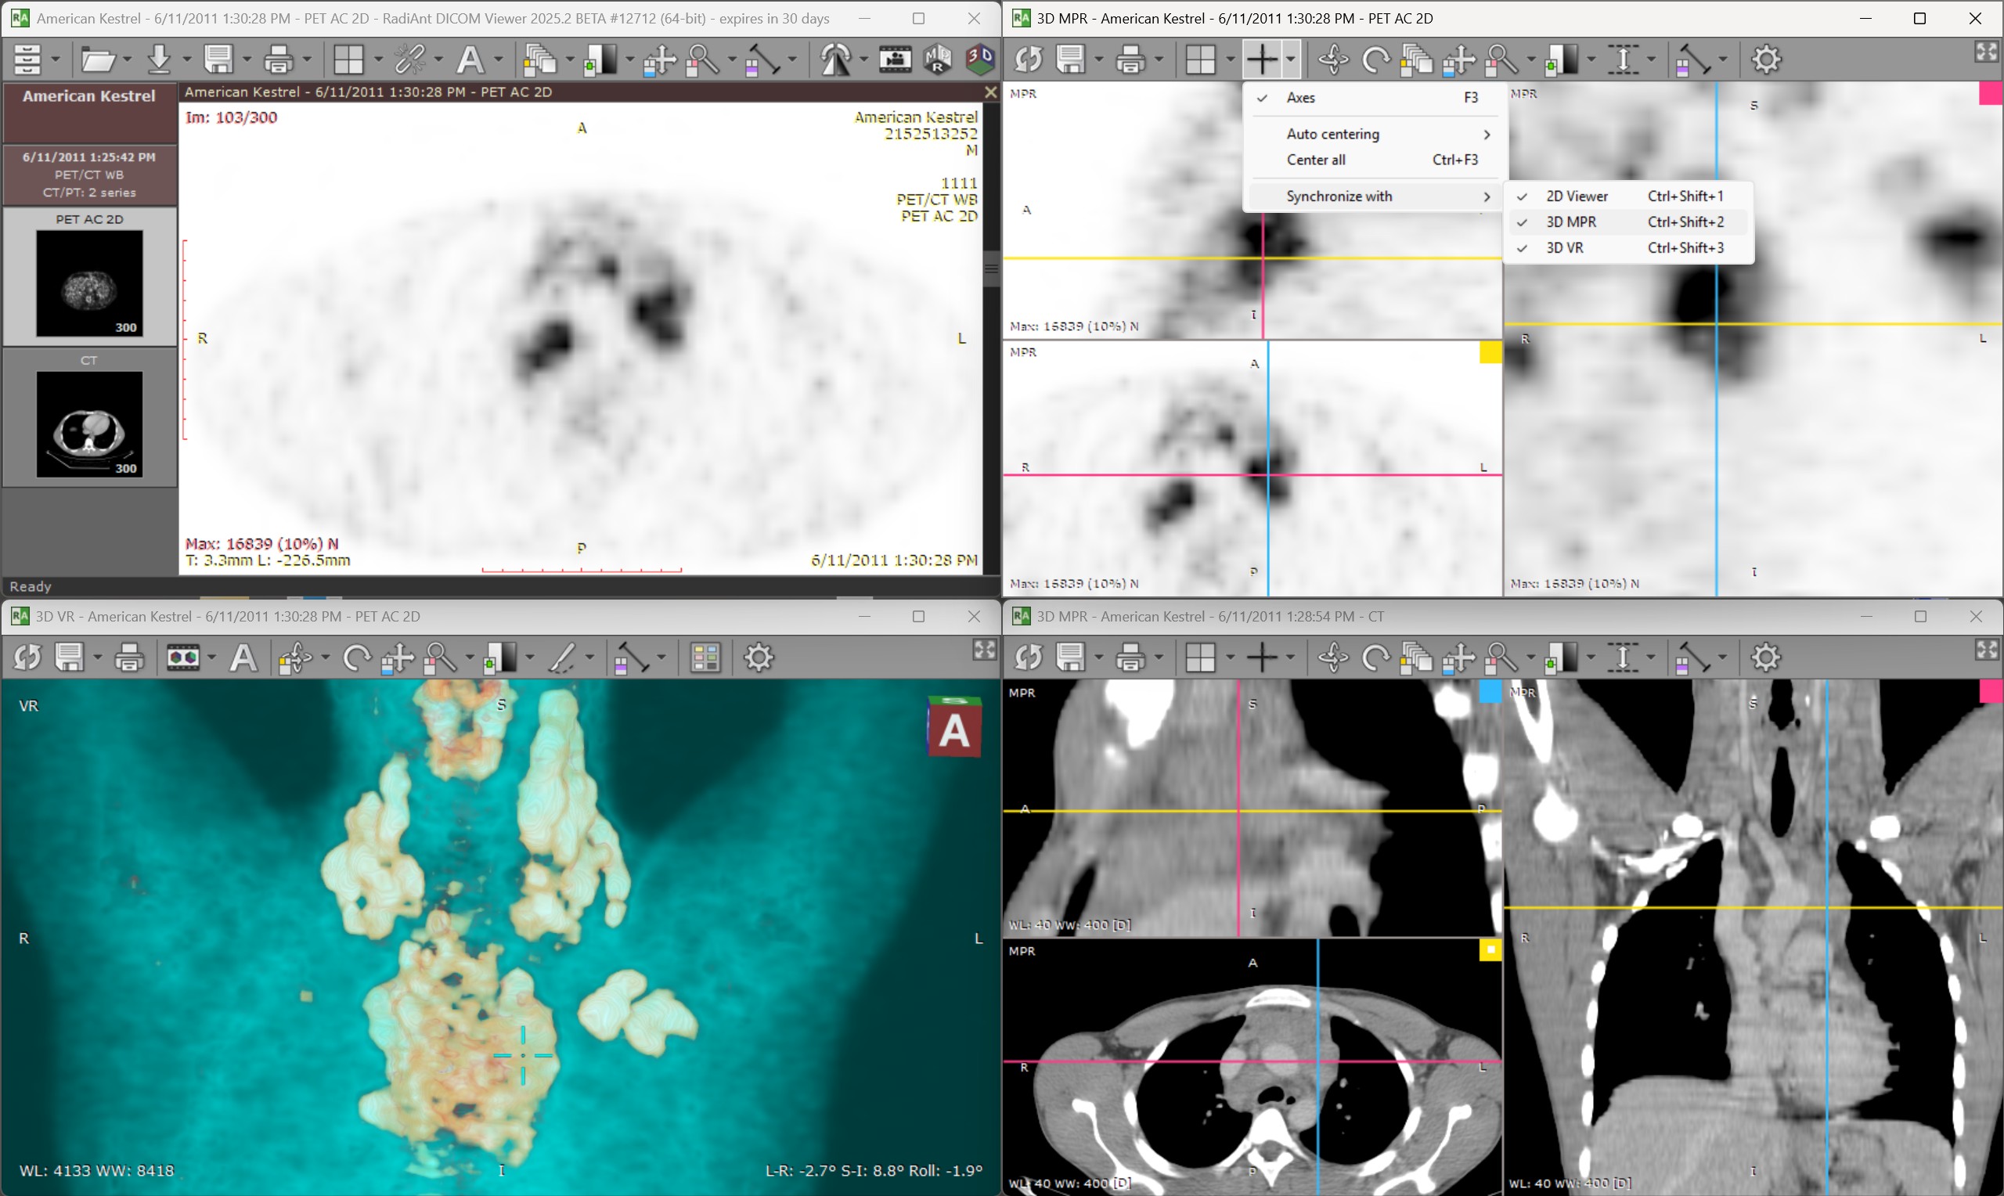Click the cine movie camera icon in 2D viewer

(895, 59)
